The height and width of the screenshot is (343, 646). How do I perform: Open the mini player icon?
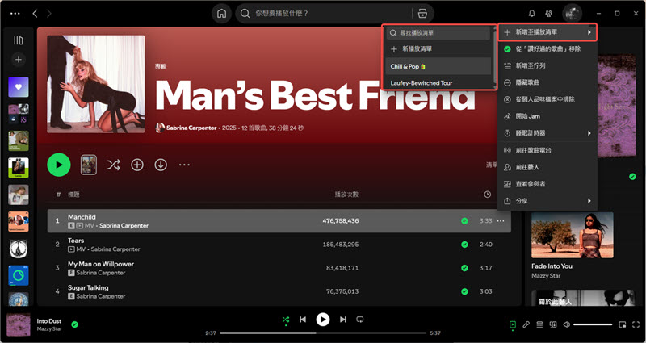point(622,324)
